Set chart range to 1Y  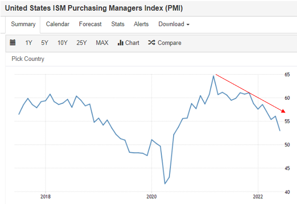[x=29, y=43]
